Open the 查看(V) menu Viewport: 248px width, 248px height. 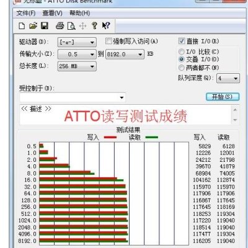click(x=52, y=13)
